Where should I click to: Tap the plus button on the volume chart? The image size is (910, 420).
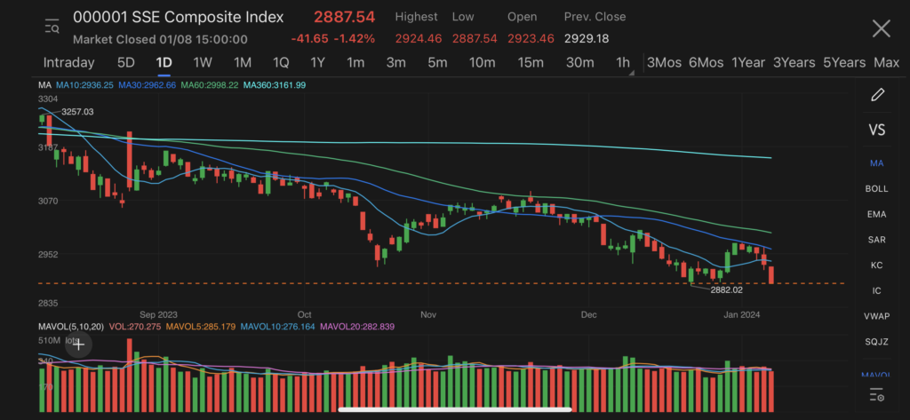[x=78, y=345]
